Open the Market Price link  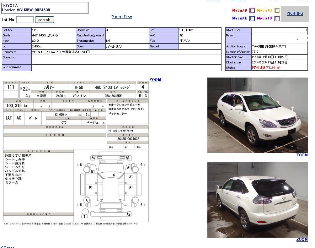click(x=122, y=16)
